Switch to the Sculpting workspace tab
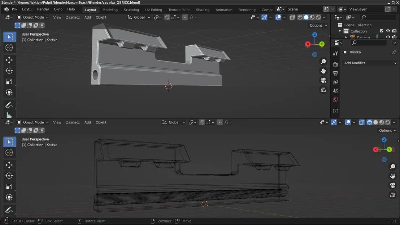This screenshot has width=400, height=225. [x=131, y=10]
